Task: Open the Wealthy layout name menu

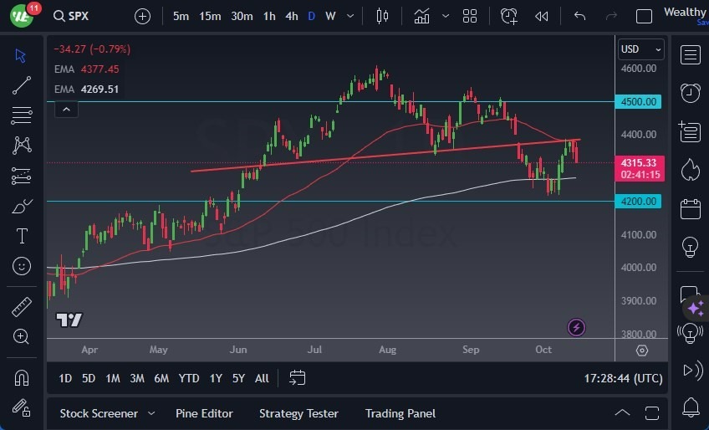Action: [x=686, y=13]
